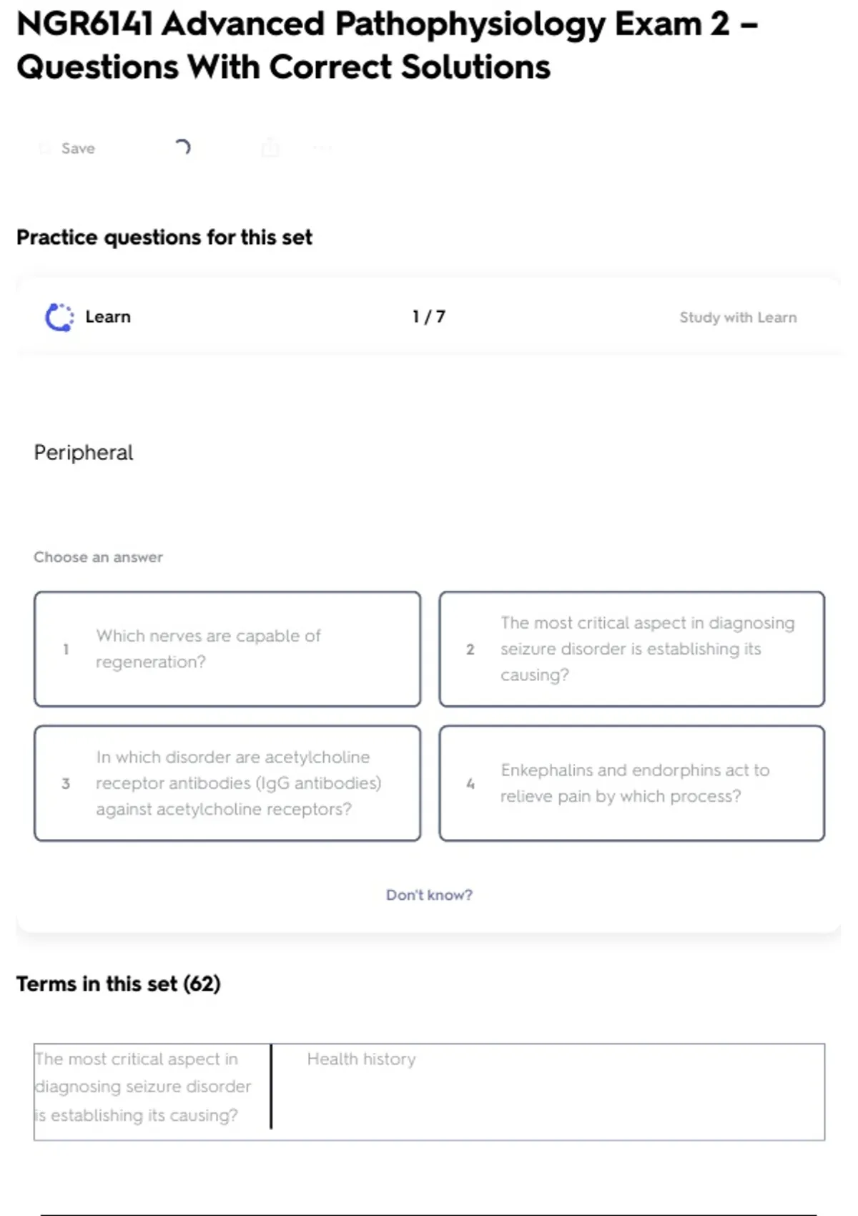
Task: Click the loading spinner icon
Action: pos(182,147)
